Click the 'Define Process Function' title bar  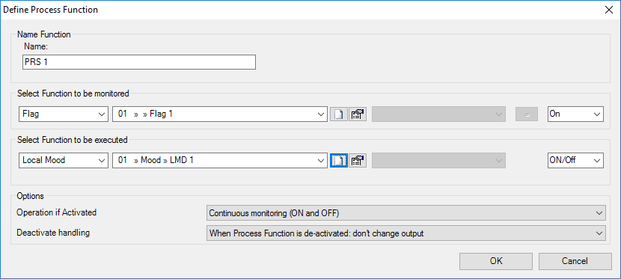pyautogui.click(x=51, y=10)
